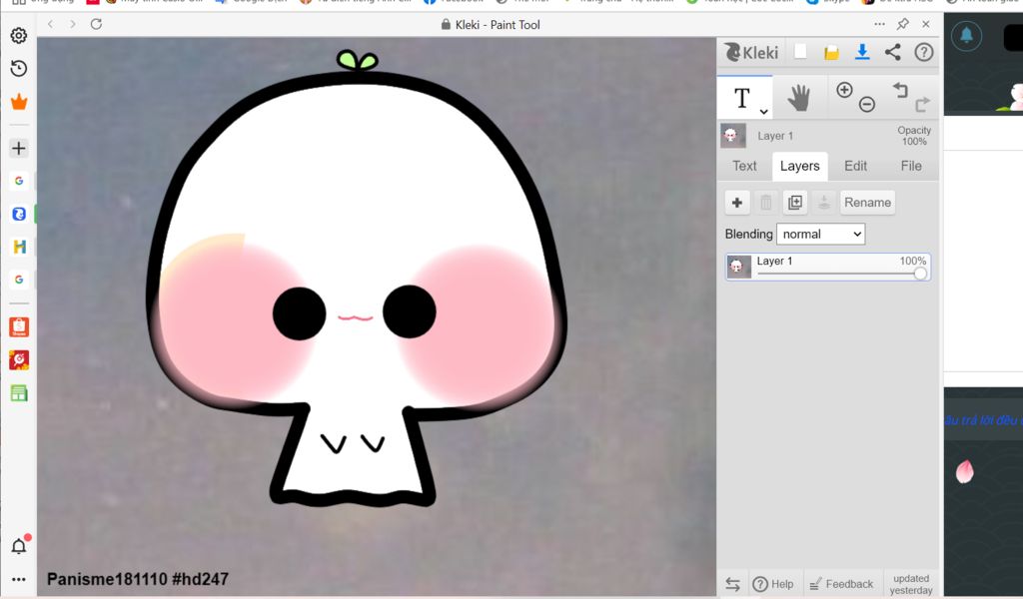Open the Shopee shortcut in the sidebar

click(x=19, y=327)
